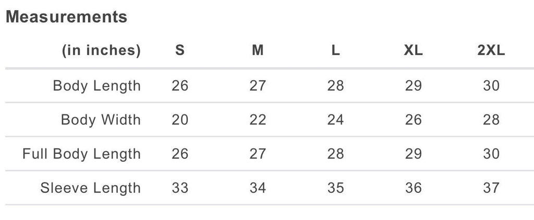
Task: Select the XL size column header
Action: point(413,51)
